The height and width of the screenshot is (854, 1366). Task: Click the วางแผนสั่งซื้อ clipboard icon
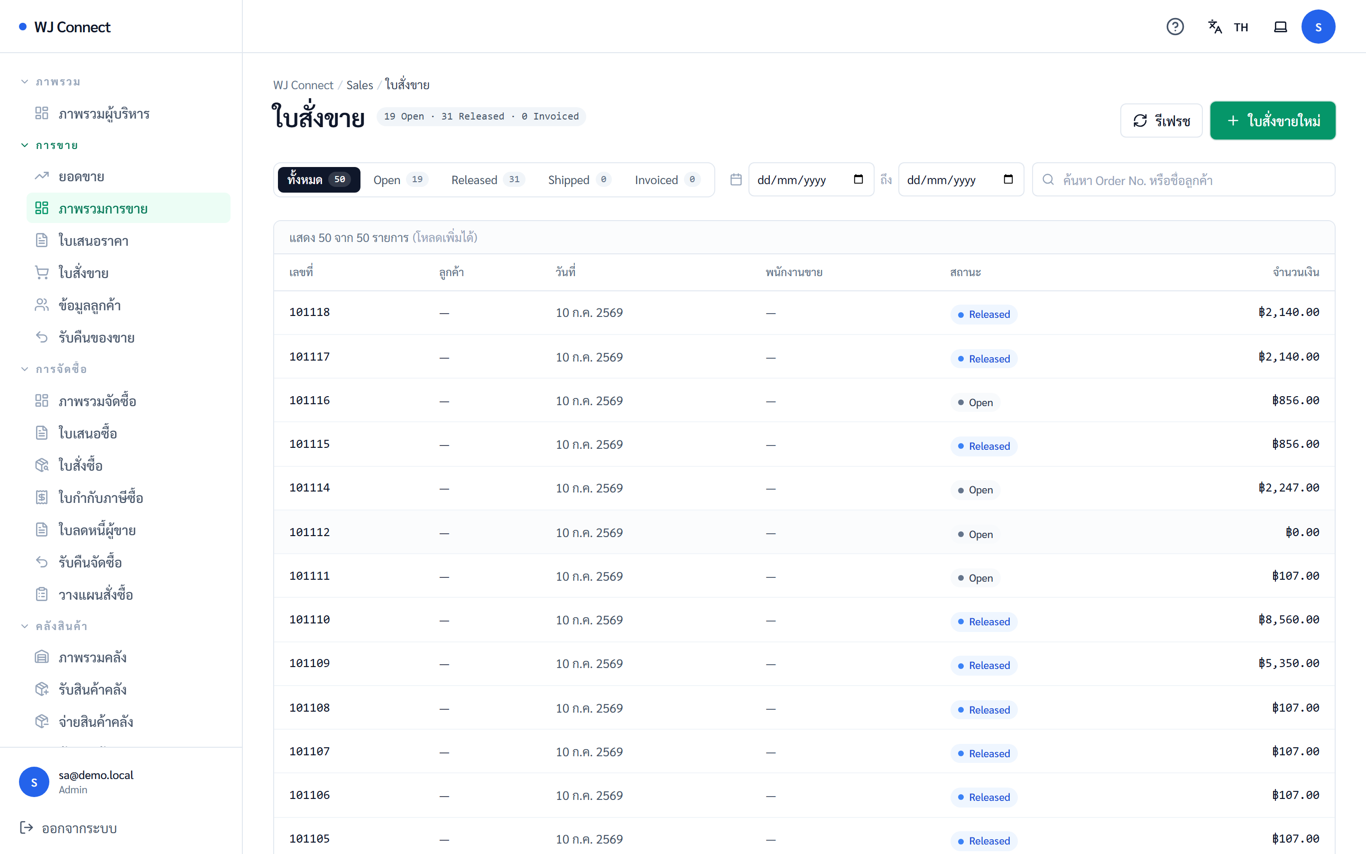click(41, 594)
